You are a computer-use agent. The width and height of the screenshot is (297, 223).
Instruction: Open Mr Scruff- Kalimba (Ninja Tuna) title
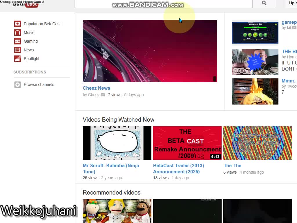111,169
